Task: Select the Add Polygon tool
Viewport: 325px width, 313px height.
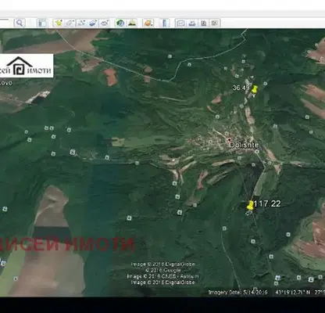Action: click(x=70, y=23)
